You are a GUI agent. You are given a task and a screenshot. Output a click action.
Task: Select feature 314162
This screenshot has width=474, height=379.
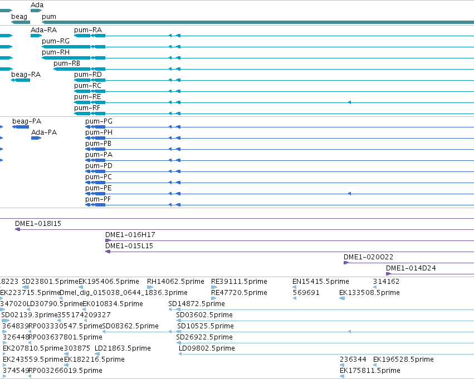(x=387, y=282)
